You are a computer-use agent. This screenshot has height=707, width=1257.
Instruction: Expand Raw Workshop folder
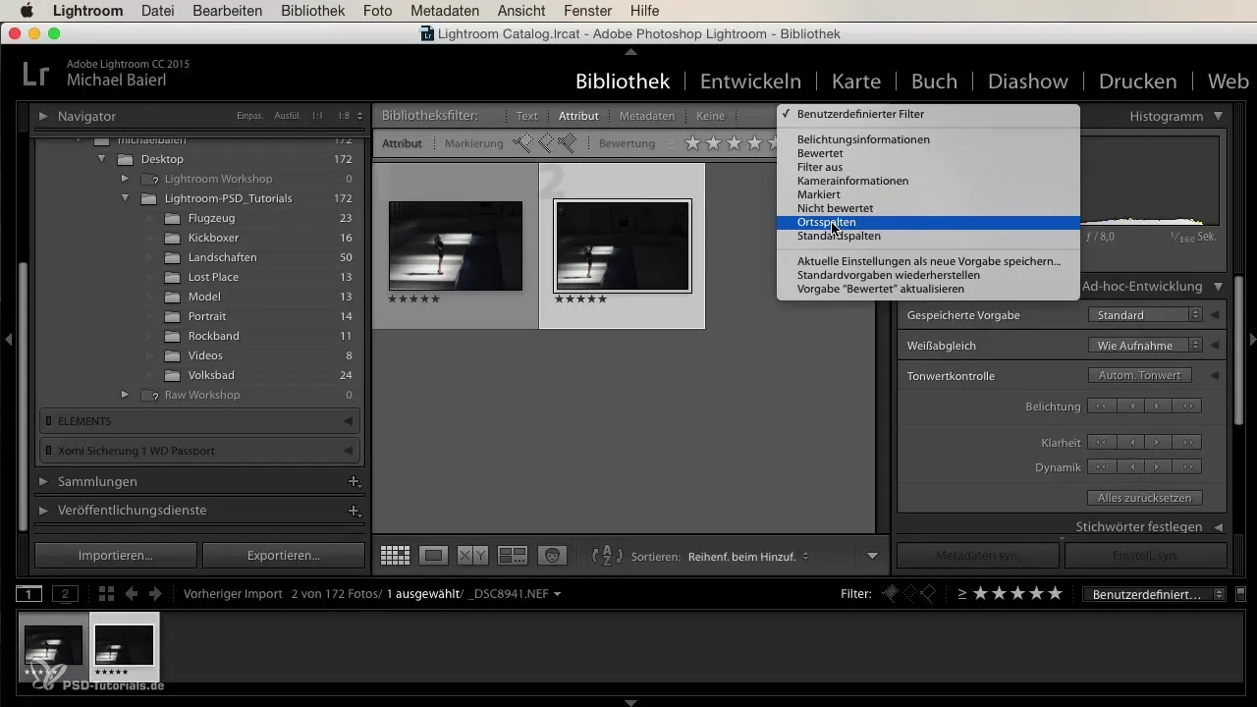point(125,395)
